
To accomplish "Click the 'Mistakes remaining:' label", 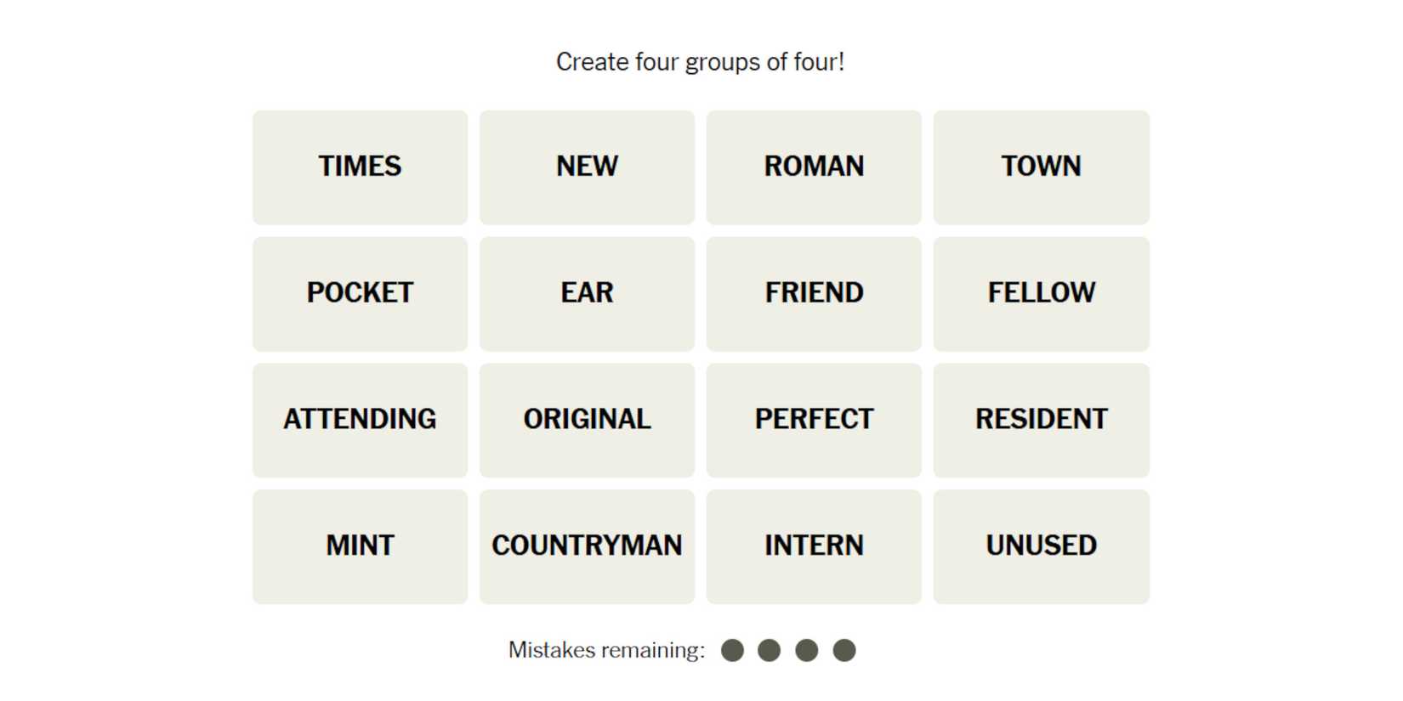I will pos(606,651).
